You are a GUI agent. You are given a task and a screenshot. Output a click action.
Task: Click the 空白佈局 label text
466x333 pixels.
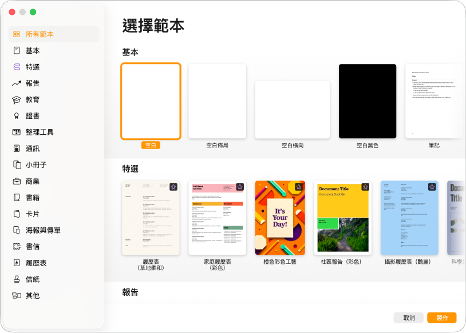[x=218, y=145]
